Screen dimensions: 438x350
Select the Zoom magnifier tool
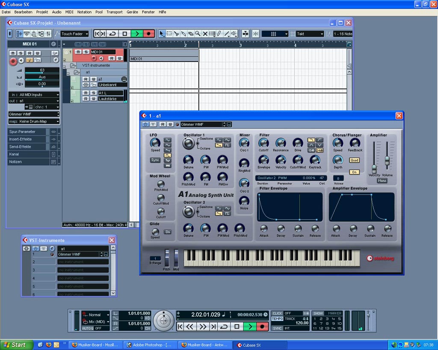pos(198,34)
